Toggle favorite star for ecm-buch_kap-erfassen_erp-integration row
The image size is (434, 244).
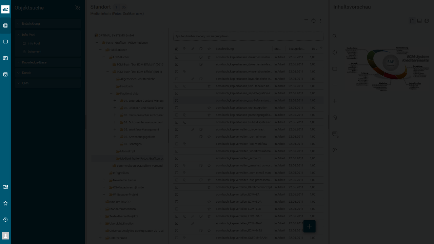[x=209, y=108]
